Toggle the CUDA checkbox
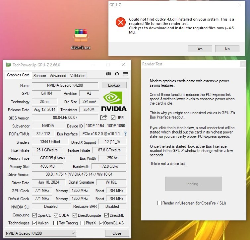Screen dimensions: 250x240 (x=56, y=215)
